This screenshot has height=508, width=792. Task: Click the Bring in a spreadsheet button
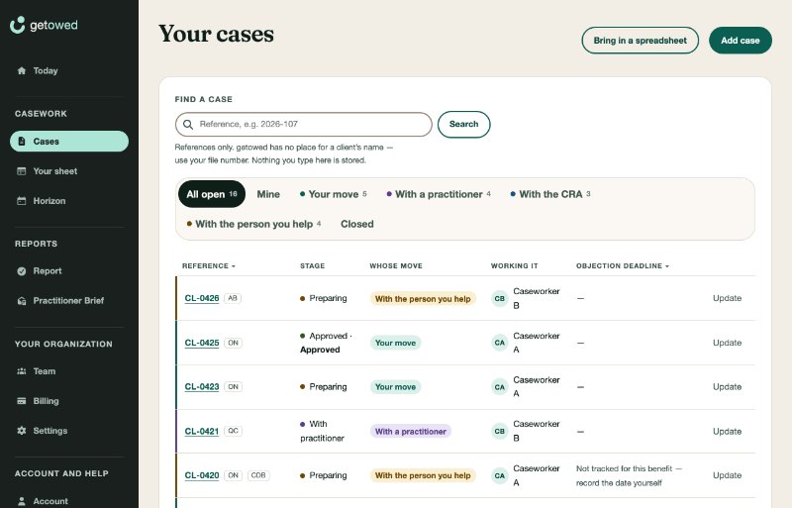point(640,41)
